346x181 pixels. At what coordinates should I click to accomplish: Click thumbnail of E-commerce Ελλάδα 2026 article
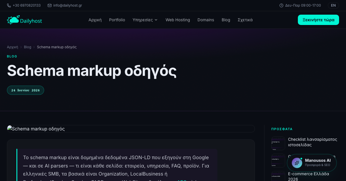[278, 176]
